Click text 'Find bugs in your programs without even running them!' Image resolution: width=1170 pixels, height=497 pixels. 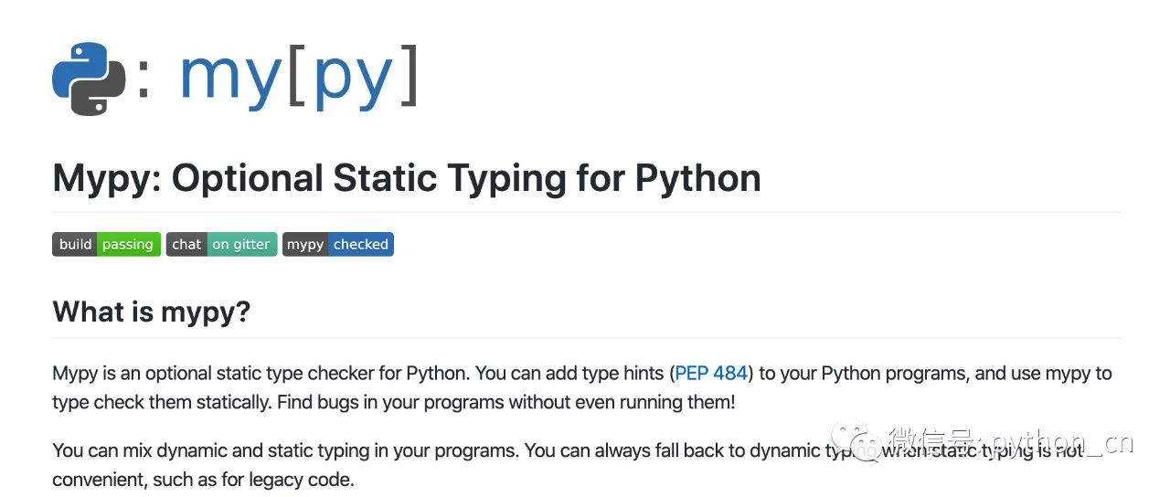pyautogui.click(x=505, y=402)
